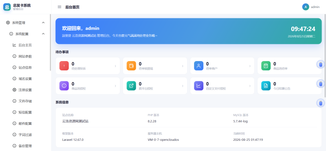Click the MySQL 5.7.44-log value

[x=240, y=121]
